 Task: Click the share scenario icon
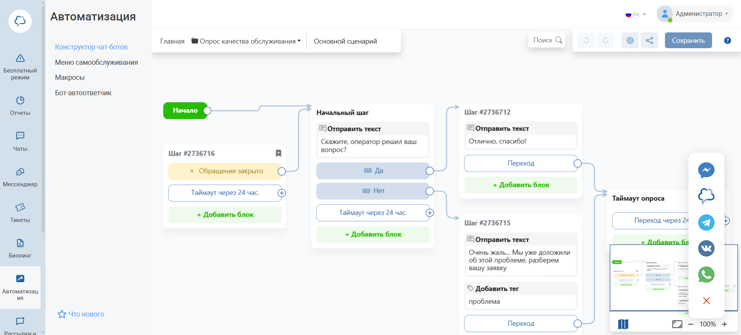(650, 40)
